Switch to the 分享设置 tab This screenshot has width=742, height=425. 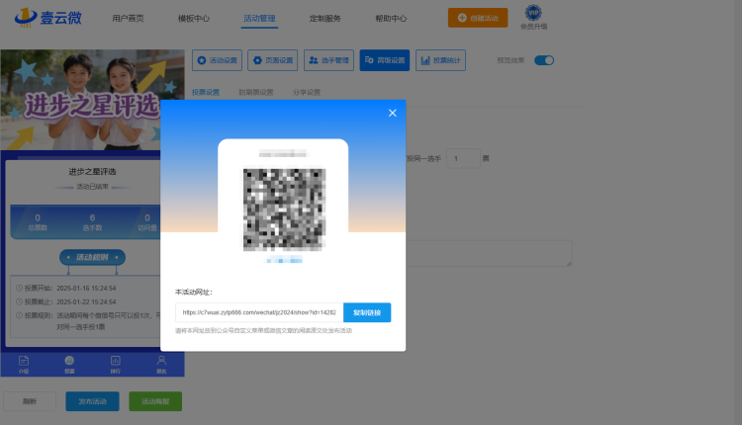tap(307, 92)
